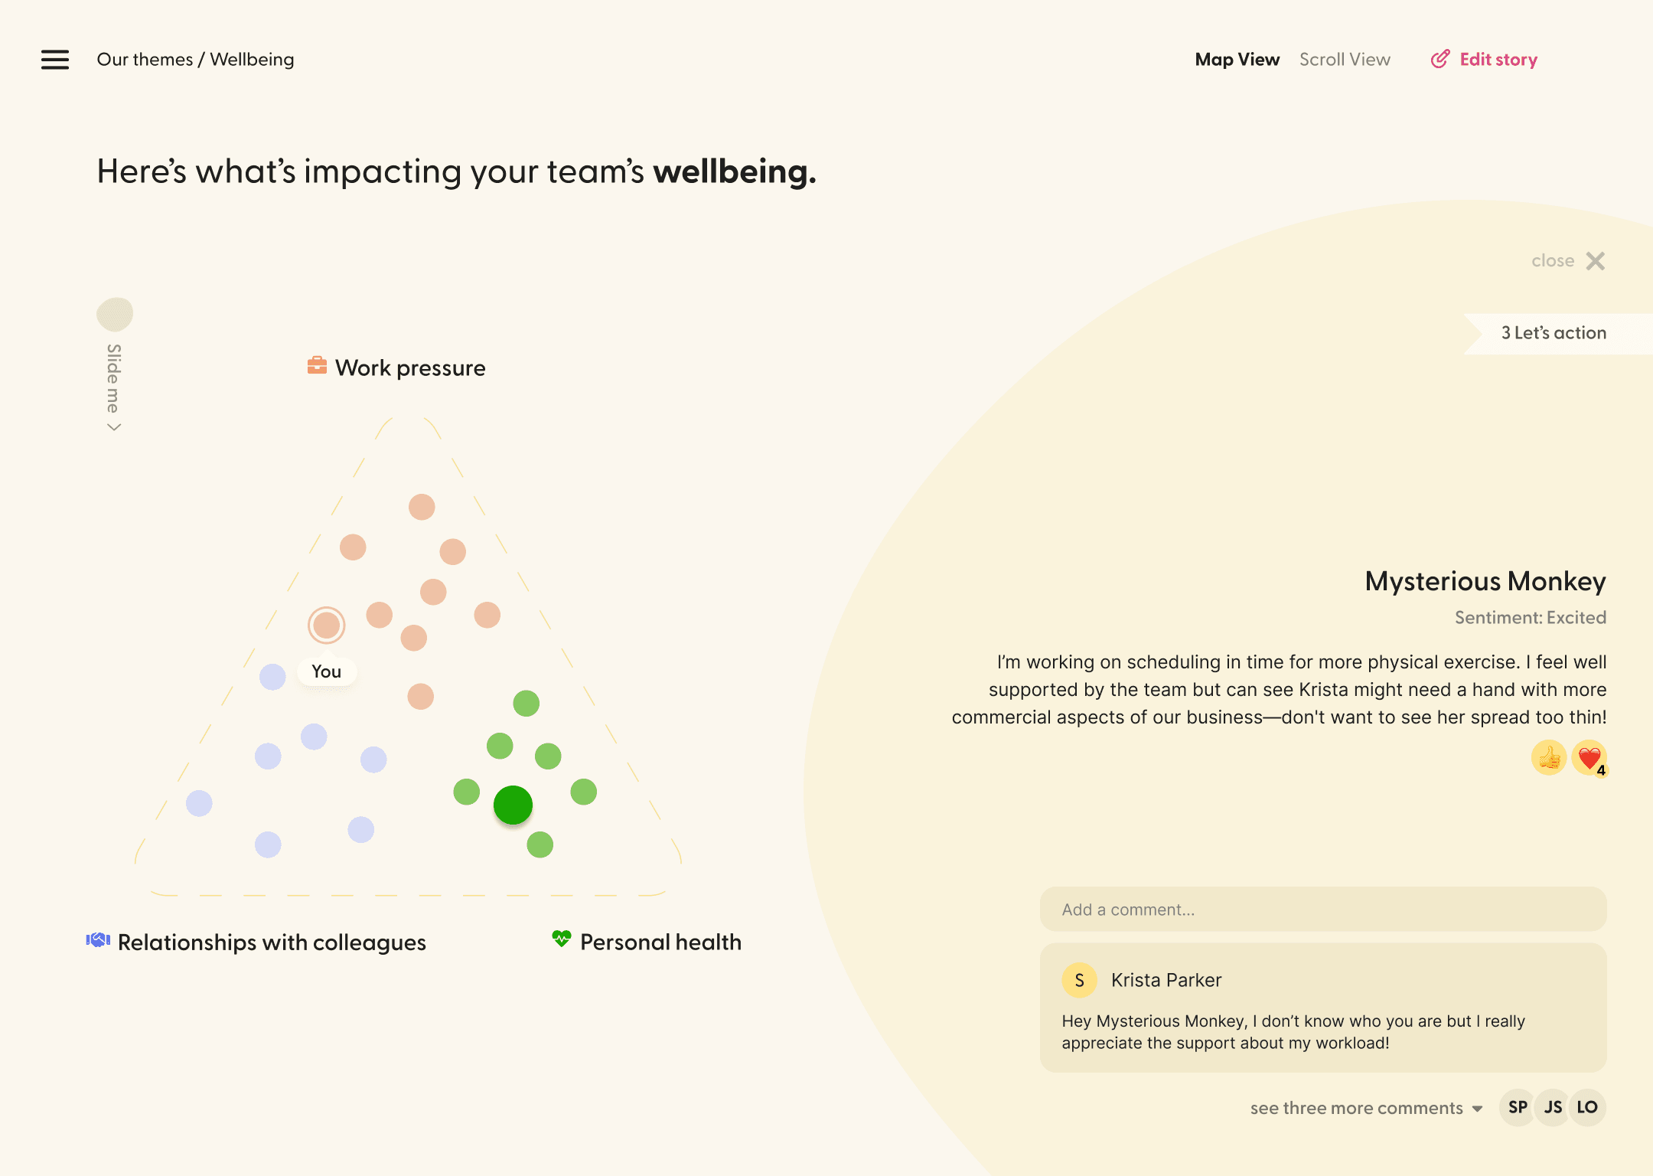Click the Work pressure briefcase icon
Viewport: 1653px width, 1176px height.
[314, 367]
